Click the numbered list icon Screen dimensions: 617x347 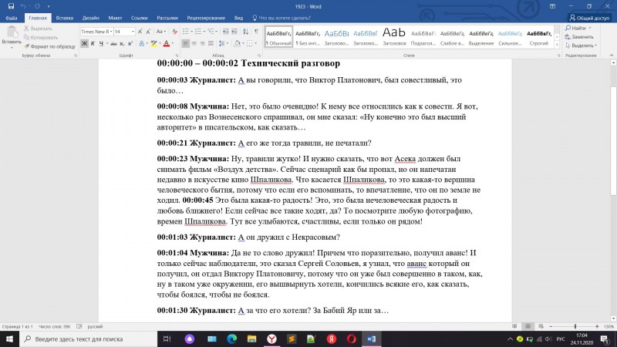click(x=198, y=32)
